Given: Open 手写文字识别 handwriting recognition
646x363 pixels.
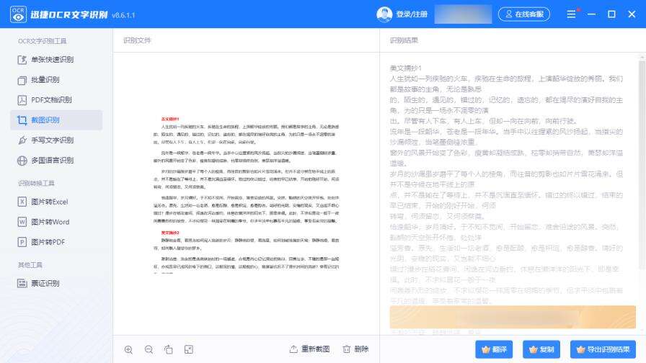Looking at the screenshot, I should (45, 140).
